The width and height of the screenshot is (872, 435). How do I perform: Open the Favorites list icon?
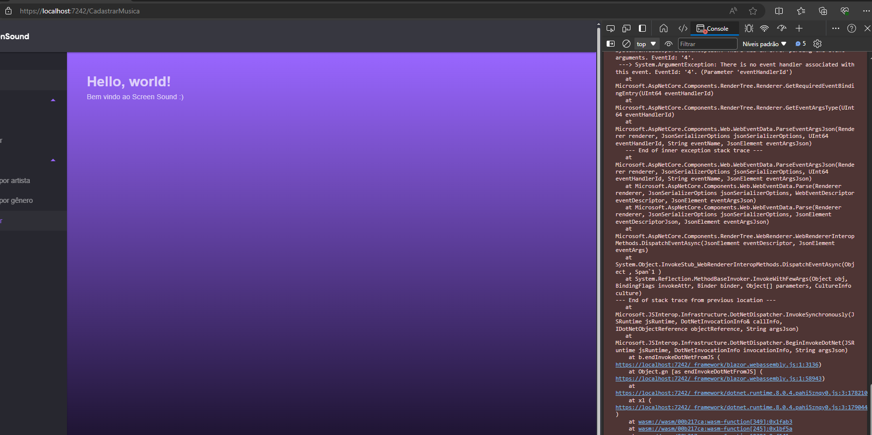[801, 11]
